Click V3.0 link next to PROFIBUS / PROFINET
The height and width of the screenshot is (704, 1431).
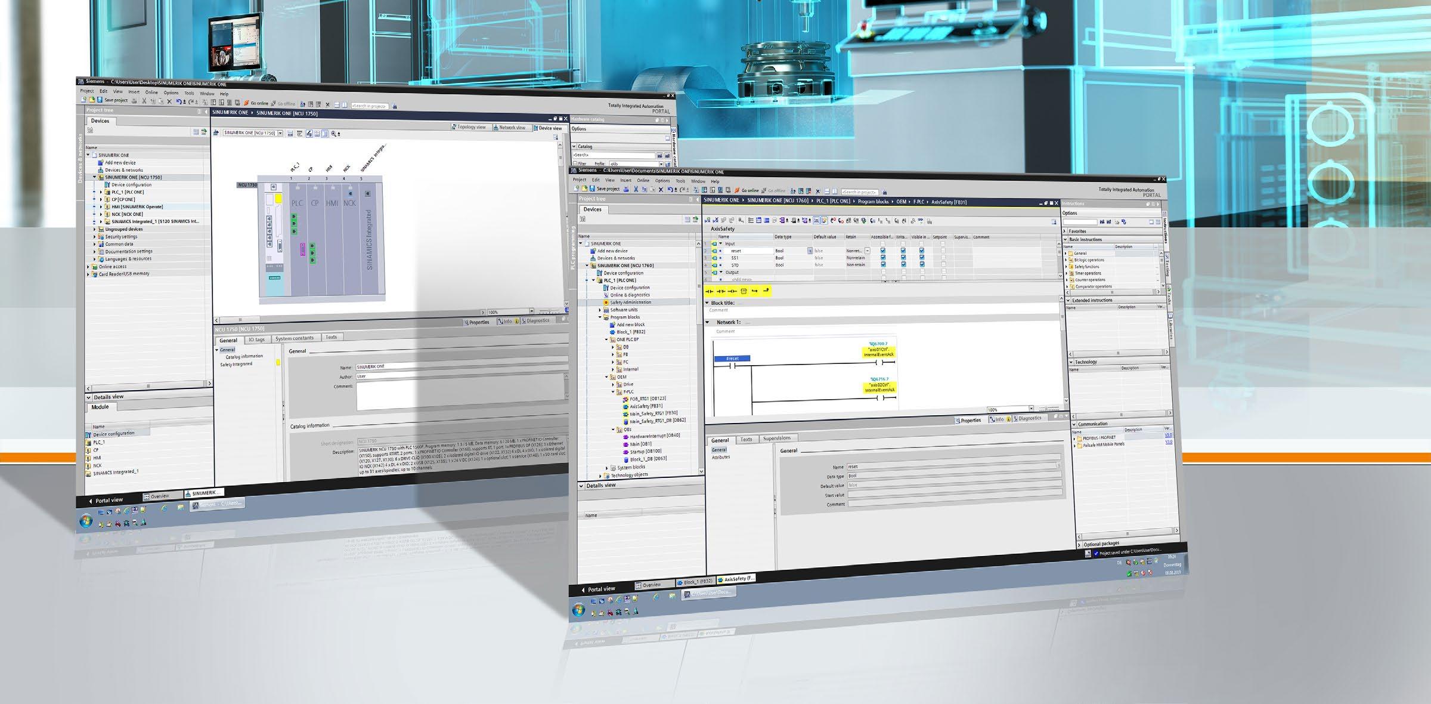tap(1168, 436)
